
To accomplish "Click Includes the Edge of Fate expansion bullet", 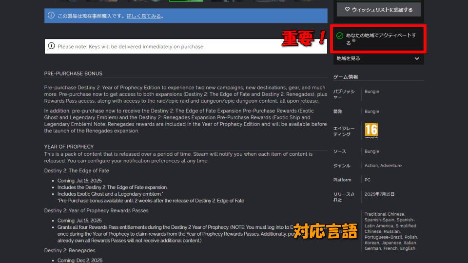I will pyautogui.click(x=113, y=187).
